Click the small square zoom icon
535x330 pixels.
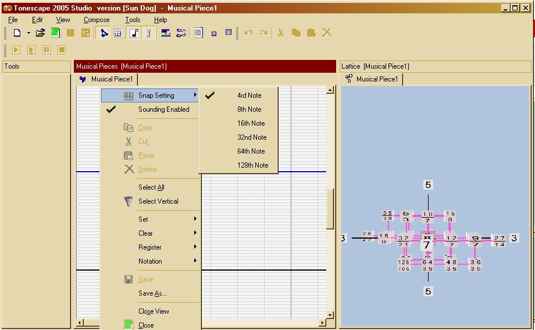pyautogui.click(x=214, y=34)
